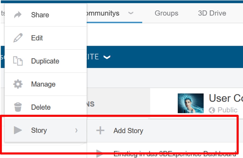
Task: Choose the Delete menu entry
Action: point(41,107)
